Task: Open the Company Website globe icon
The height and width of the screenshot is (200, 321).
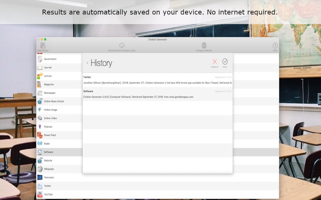Action: [204, 45]
